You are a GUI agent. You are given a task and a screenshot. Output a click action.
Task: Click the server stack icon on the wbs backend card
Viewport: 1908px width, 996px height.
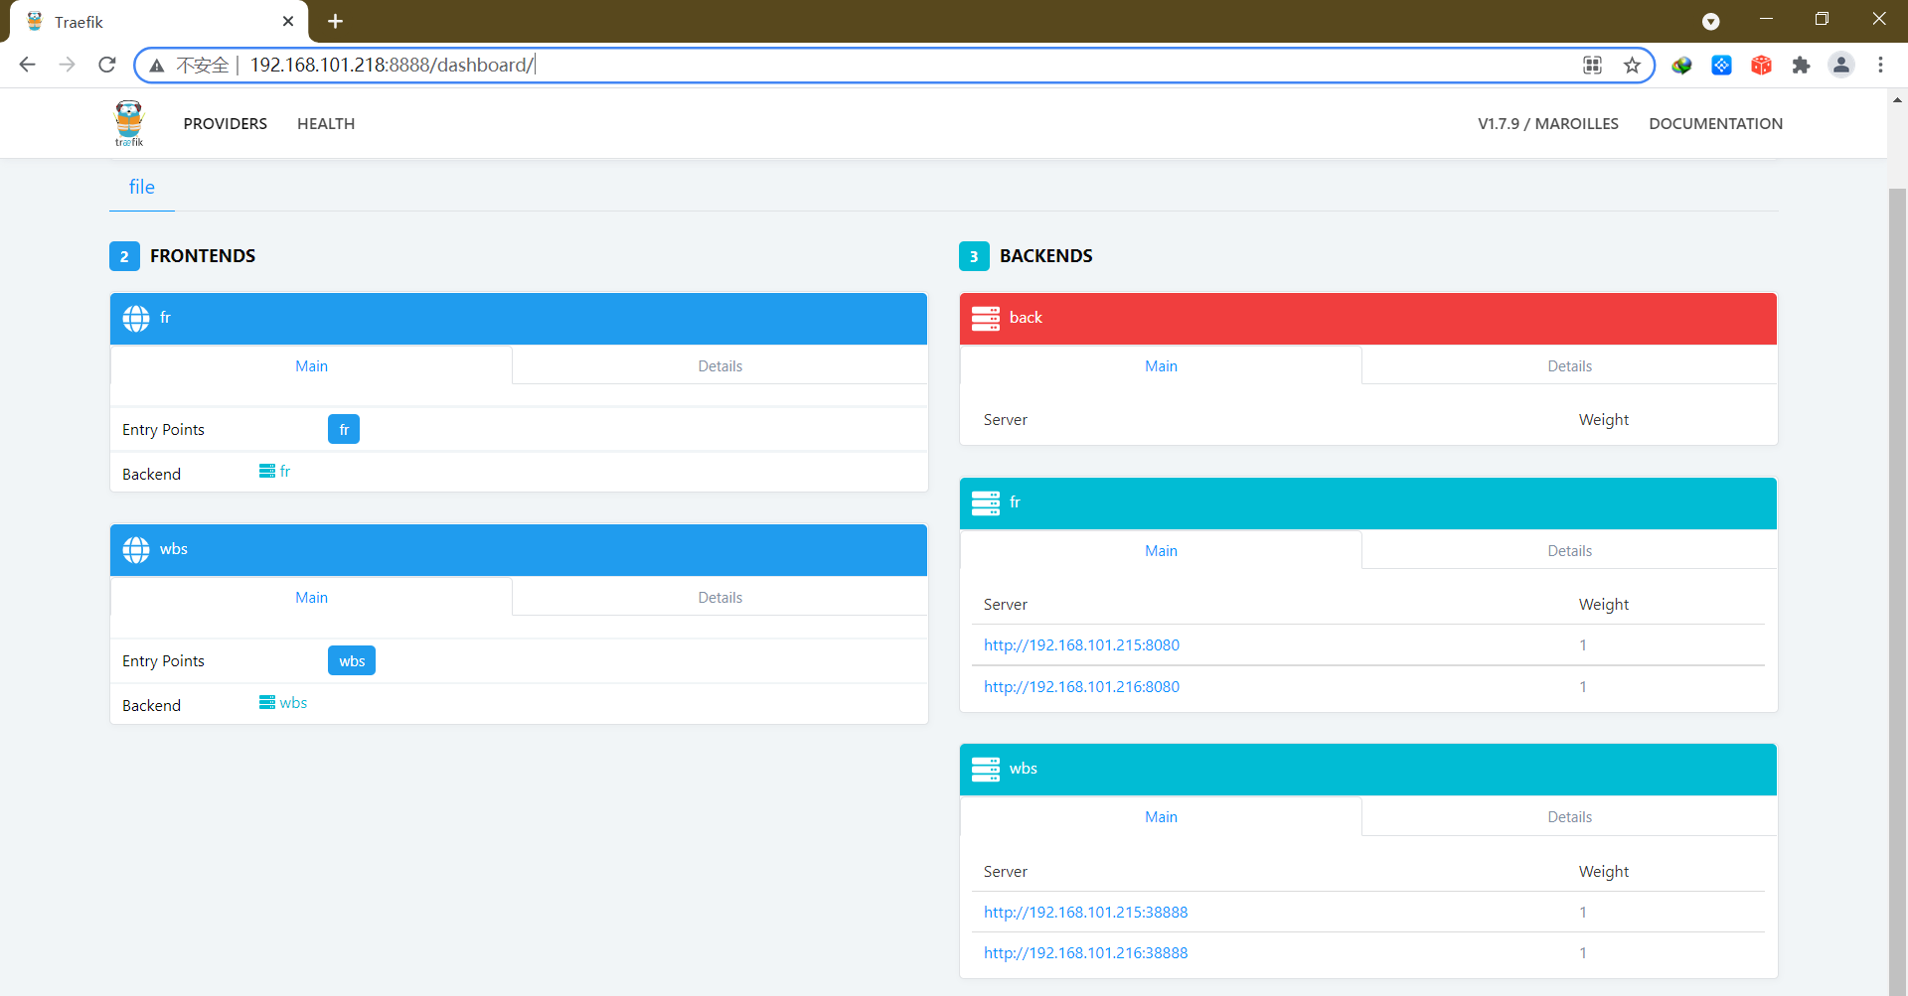coord(986,768)
